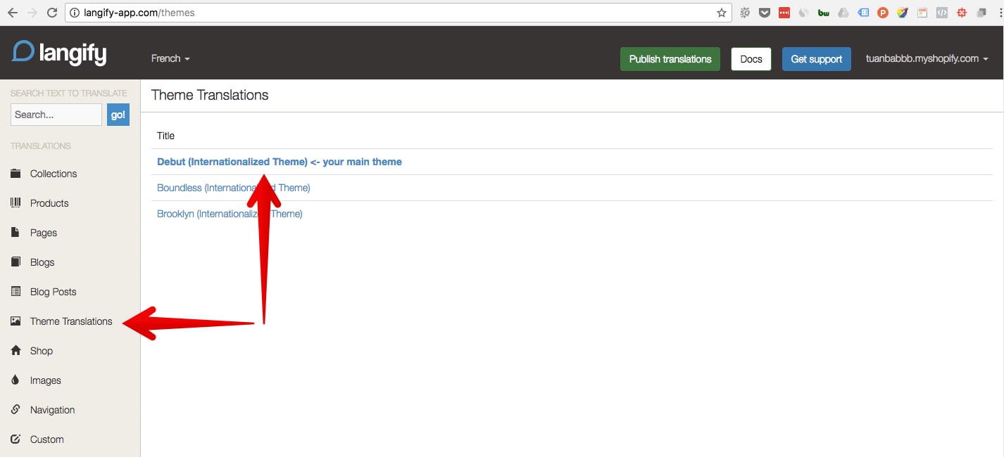This screenshot has width=1004, height=457.
Task: Click the red crosshair extension icon
Action: point(962,13)
